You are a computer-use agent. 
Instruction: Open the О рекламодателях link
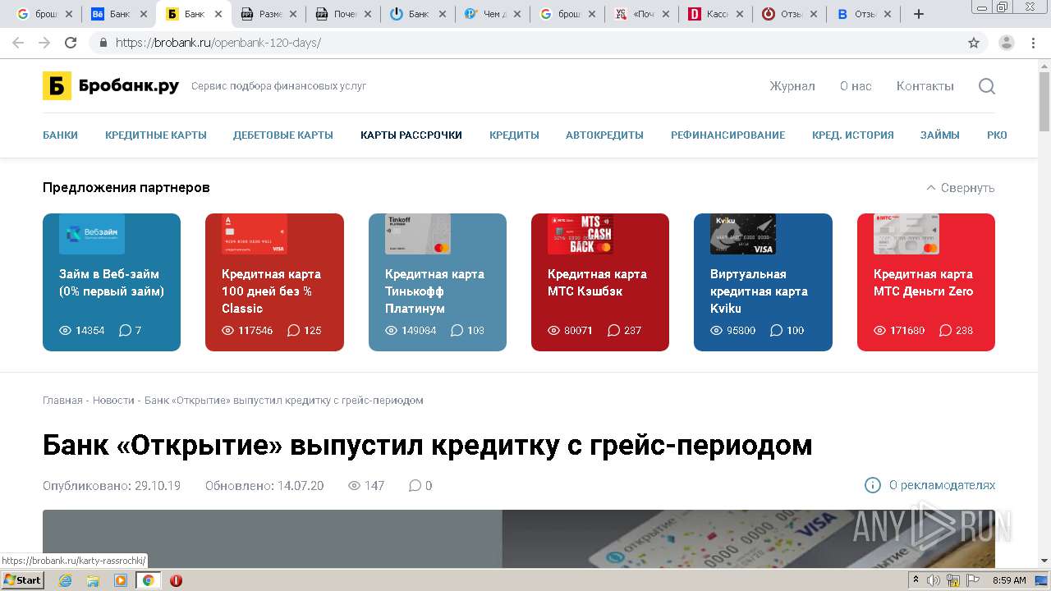pyautogui.click(x=942, y=485)
